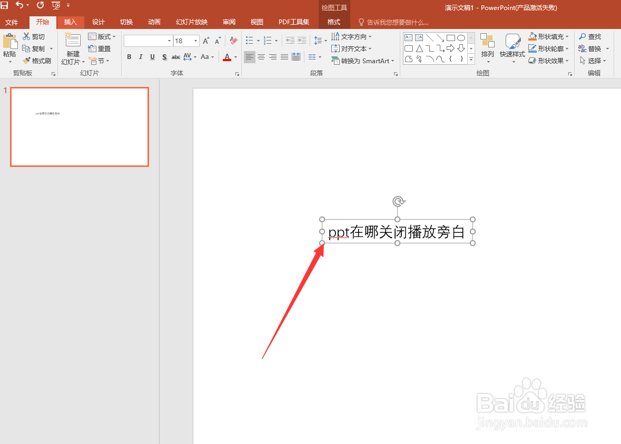Viewport: 621px width, 444px height.
Task: Toggle Underline formatting
Action: coord(152,57)
